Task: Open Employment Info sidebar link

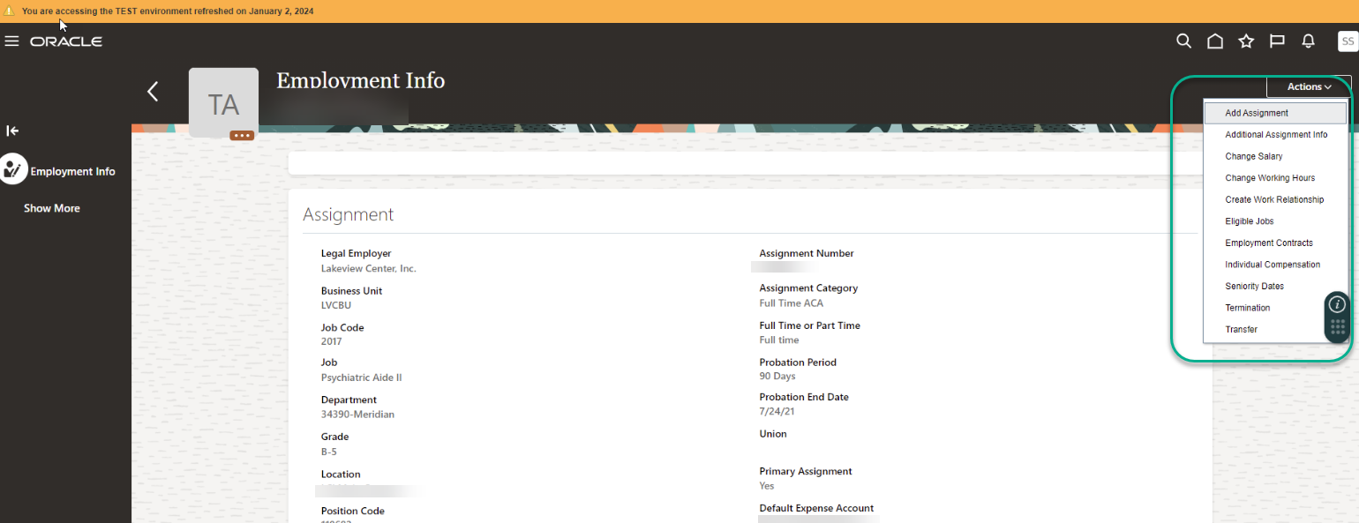Action: click(72, 171)
